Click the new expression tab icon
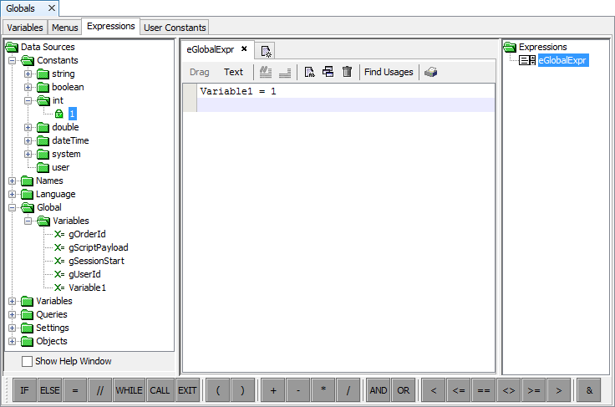 coord(266,51)
